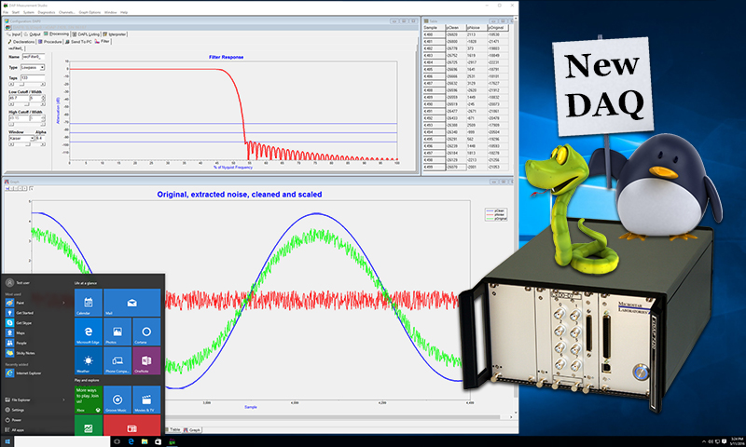This screenshot has height=447, width=746.
Task: Open Task View from taskbar
Action: click(117, 441)
